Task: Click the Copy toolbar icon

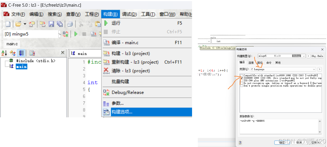Action: click(x=89, y=24)
